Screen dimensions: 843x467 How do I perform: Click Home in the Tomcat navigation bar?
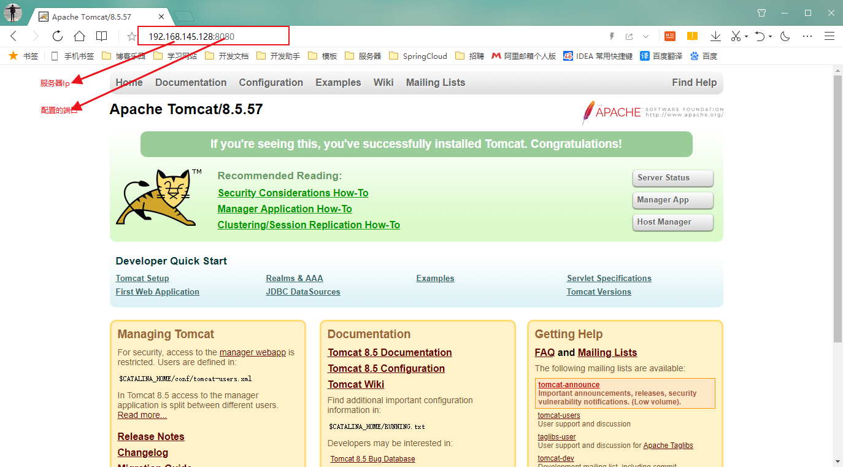point(129,82)
